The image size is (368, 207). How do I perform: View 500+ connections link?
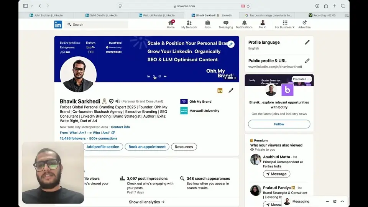[x=103, y=138]
